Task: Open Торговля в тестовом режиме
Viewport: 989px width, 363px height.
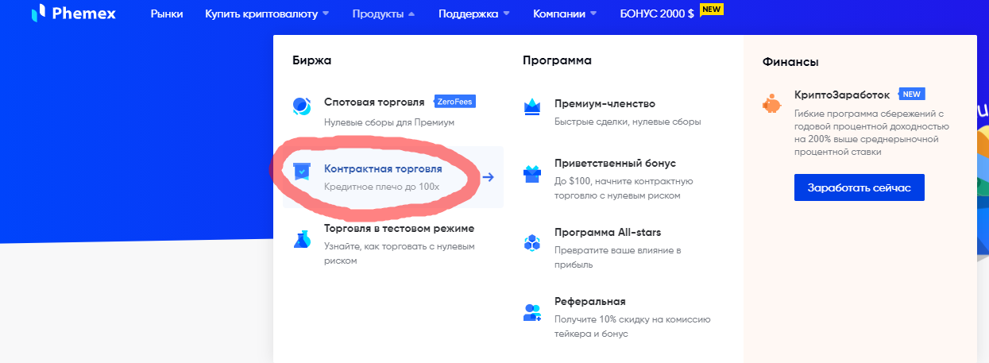Action: click(399, 229)
